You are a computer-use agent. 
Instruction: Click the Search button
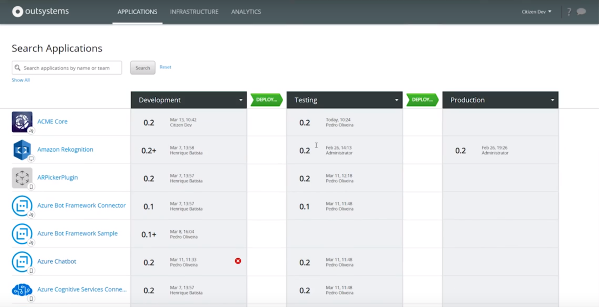pos(143,68)
